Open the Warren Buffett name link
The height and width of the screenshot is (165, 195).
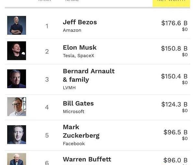pos(87,159)
